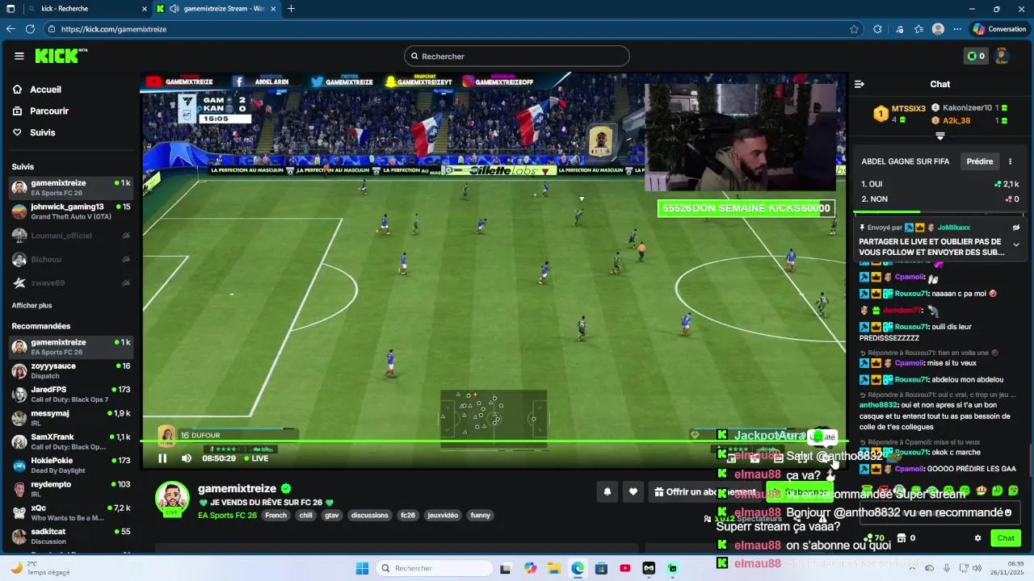Open johnwick_gaming13 in followed channels
This screenshot has width=1034, height=581.
click(71, 211)
